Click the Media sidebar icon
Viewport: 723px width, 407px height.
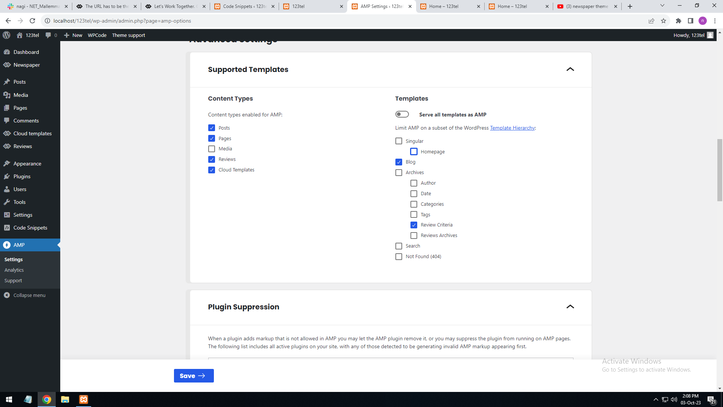(x=7, y=95)
